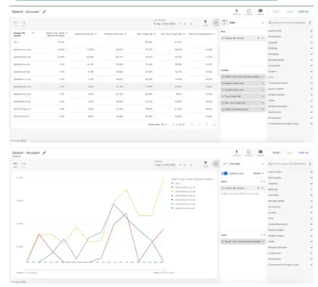Click RESET in the bottom report
Viewport: 318px width, 287px height.
276,153
